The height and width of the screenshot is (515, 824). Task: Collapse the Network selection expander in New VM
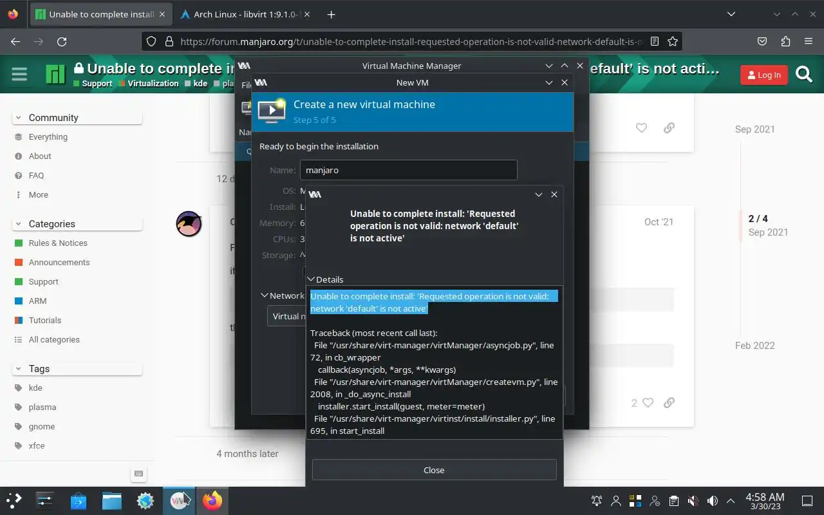[282, 295]
